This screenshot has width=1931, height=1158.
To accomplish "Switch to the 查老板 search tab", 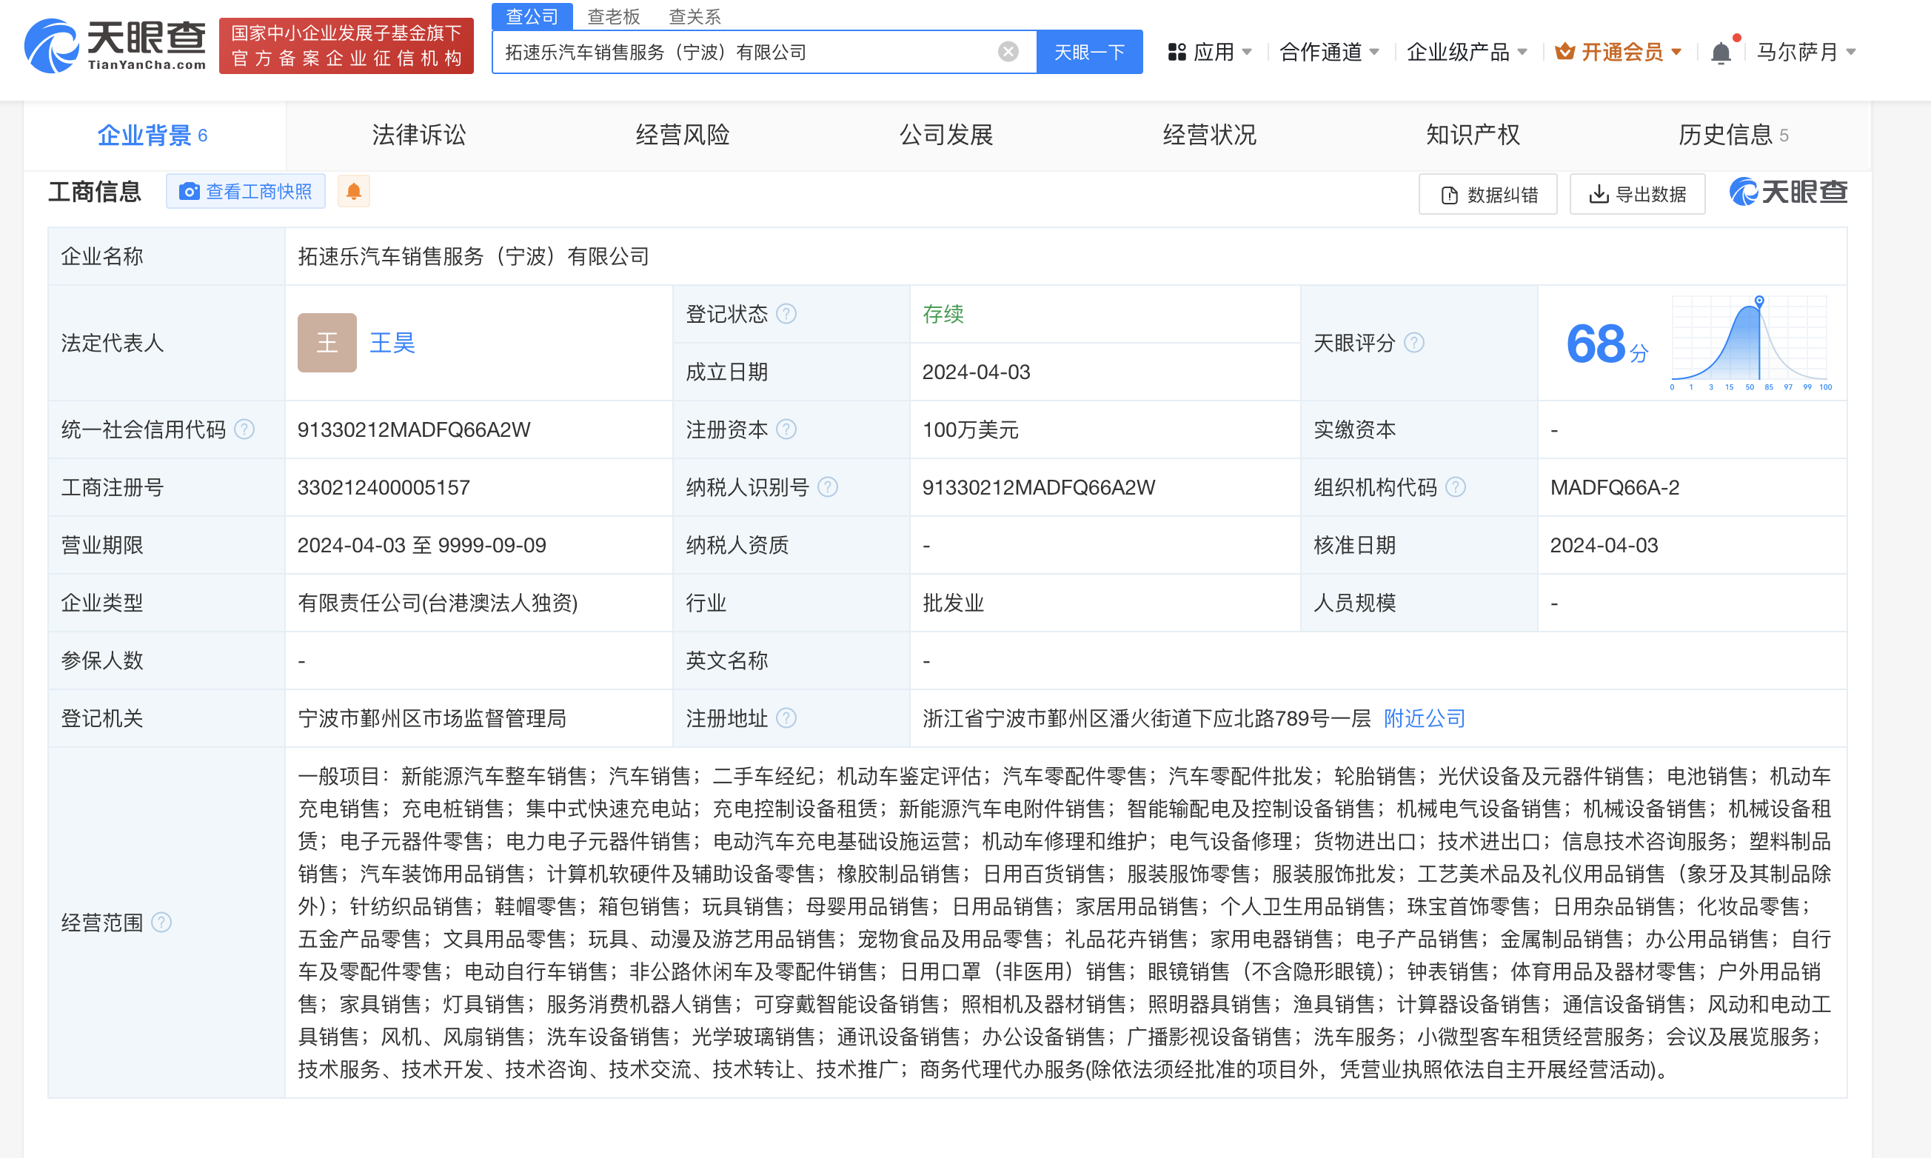I will pos(614,16).
